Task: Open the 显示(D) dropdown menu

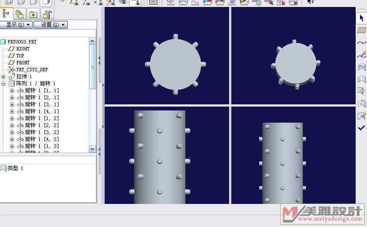Action: 17,25
